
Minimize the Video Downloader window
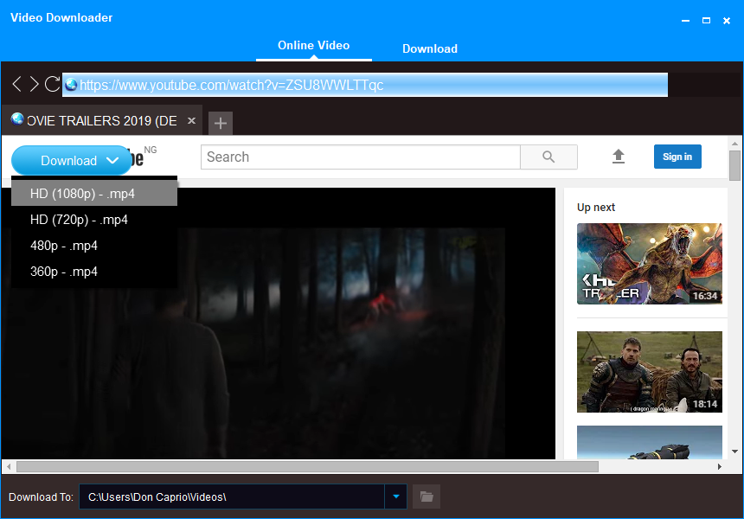[685, 21]
